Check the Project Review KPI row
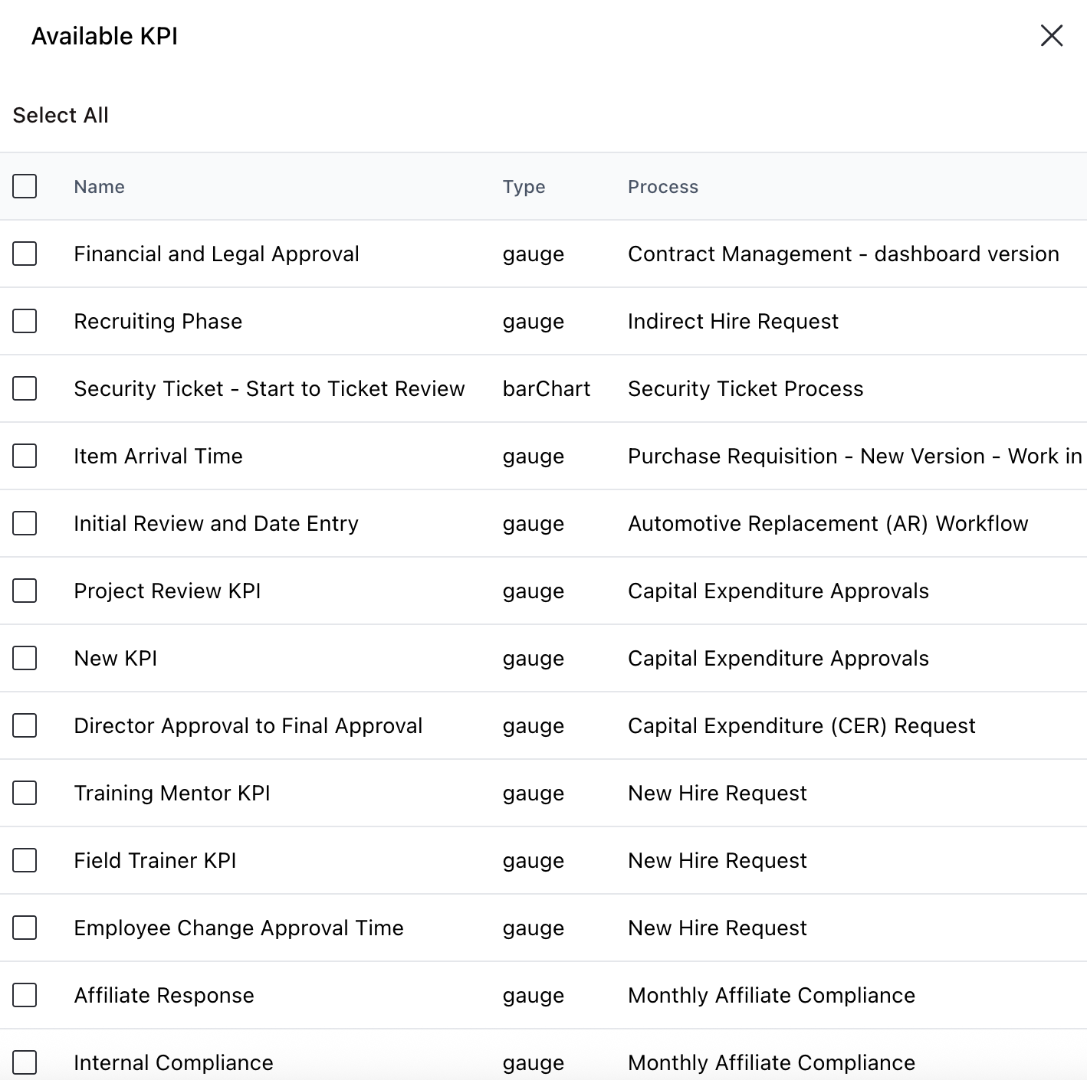The width and height of the screenshot is (1087, 1080). tap(24, 591)
